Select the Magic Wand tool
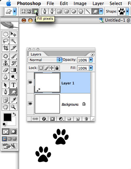 tap(13, 41)
